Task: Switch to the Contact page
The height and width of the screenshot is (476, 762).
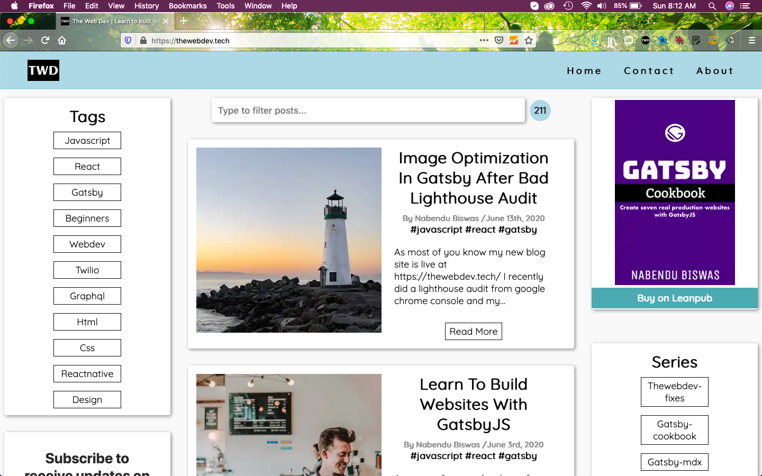Action: click(x=649, y=70)
